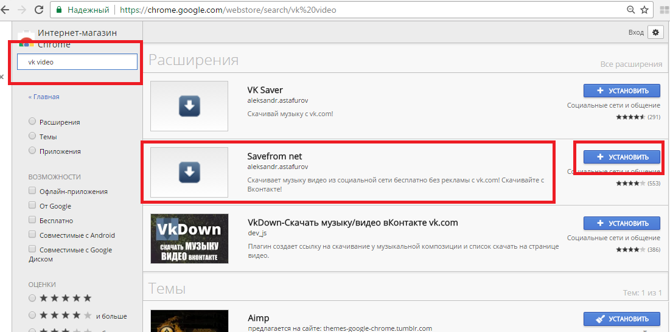This screenshot has height=332, width=670.
Task: Install the VkDown extension
Action: point(622,223)
